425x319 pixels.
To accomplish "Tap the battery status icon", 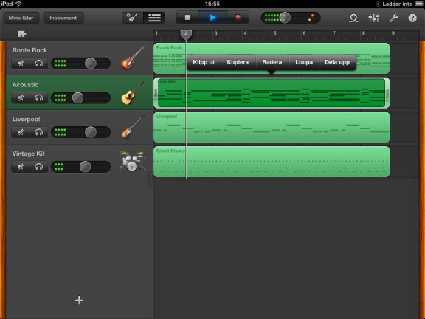I will 418,4.
